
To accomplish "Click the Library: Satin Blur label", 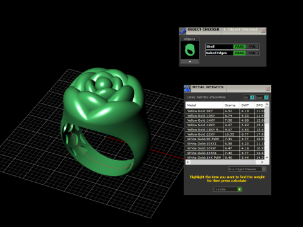I will pos(206,97).
